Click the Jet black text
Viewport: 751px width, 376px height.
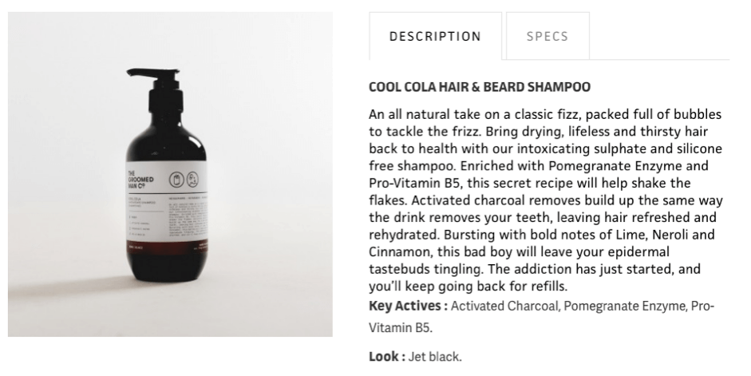[x=434, y=357]
